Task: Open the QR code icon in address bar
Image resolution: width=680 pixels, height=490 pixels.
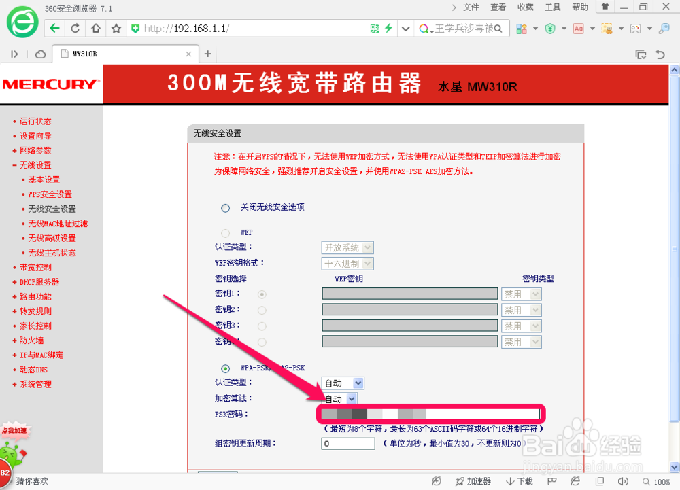Action: pos(375,29)
